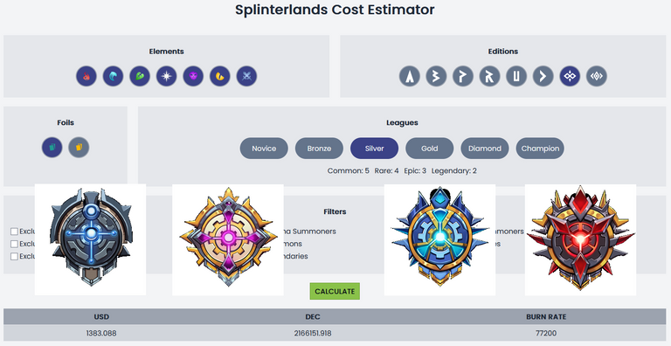Select the Untamed edition U icon

[516, 76]
